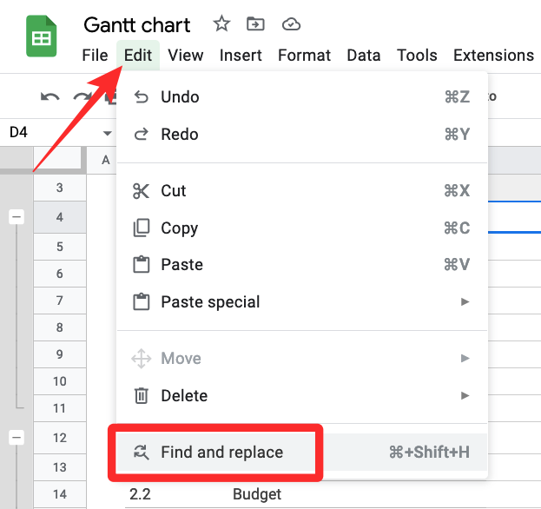This screenshot has height=509, width=541.
Task: Click the Gantt chart document title
Action: point(137,25)
